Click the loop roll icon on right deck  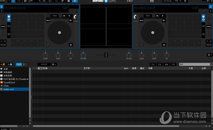203,34
